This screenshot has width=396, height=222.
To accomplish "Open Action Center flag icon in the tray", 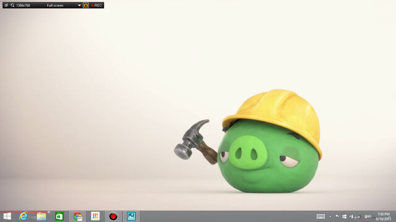I will [x=337, y=216].
